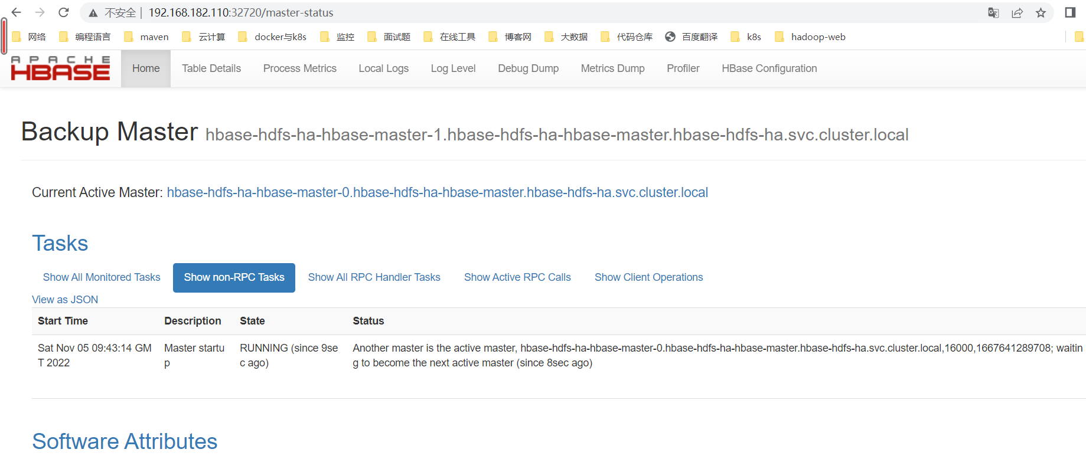
Task: Click the Status column header
Action: coord(368,321)
